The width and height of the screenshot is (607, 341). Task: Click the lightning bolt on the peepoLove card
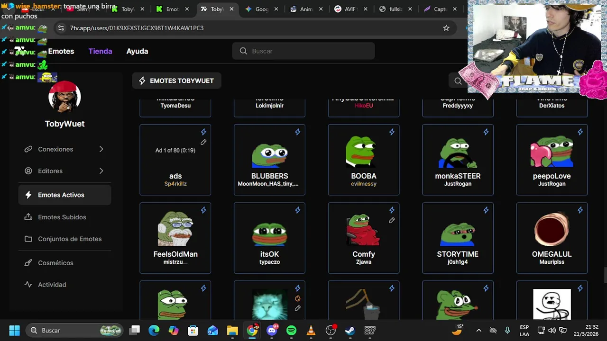(580, 132)
